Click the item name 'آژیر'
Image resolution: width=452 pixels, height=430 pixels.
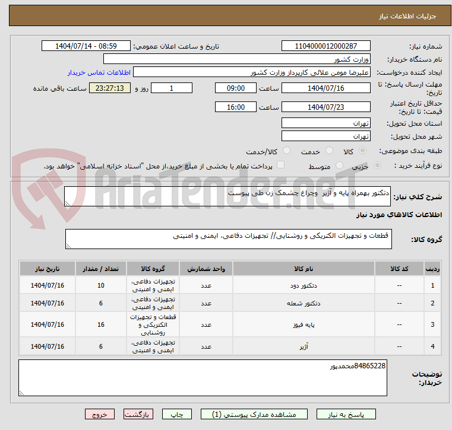[x=304, y=346]
